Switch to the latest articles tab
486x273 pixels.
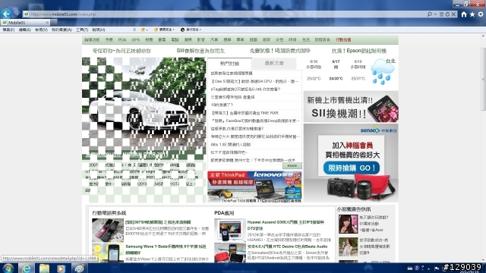pyautogui.click(x=274, y=63)
